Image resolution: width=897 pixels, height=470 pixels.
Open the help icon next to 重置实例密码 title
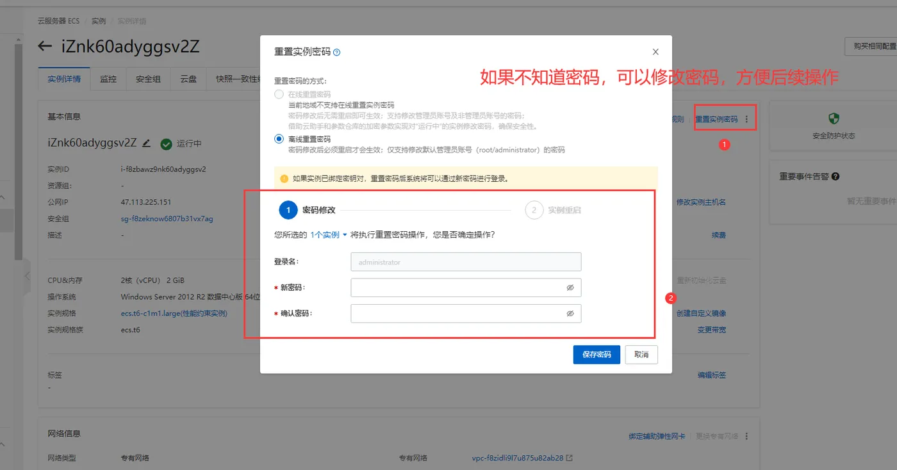point(337,53)
